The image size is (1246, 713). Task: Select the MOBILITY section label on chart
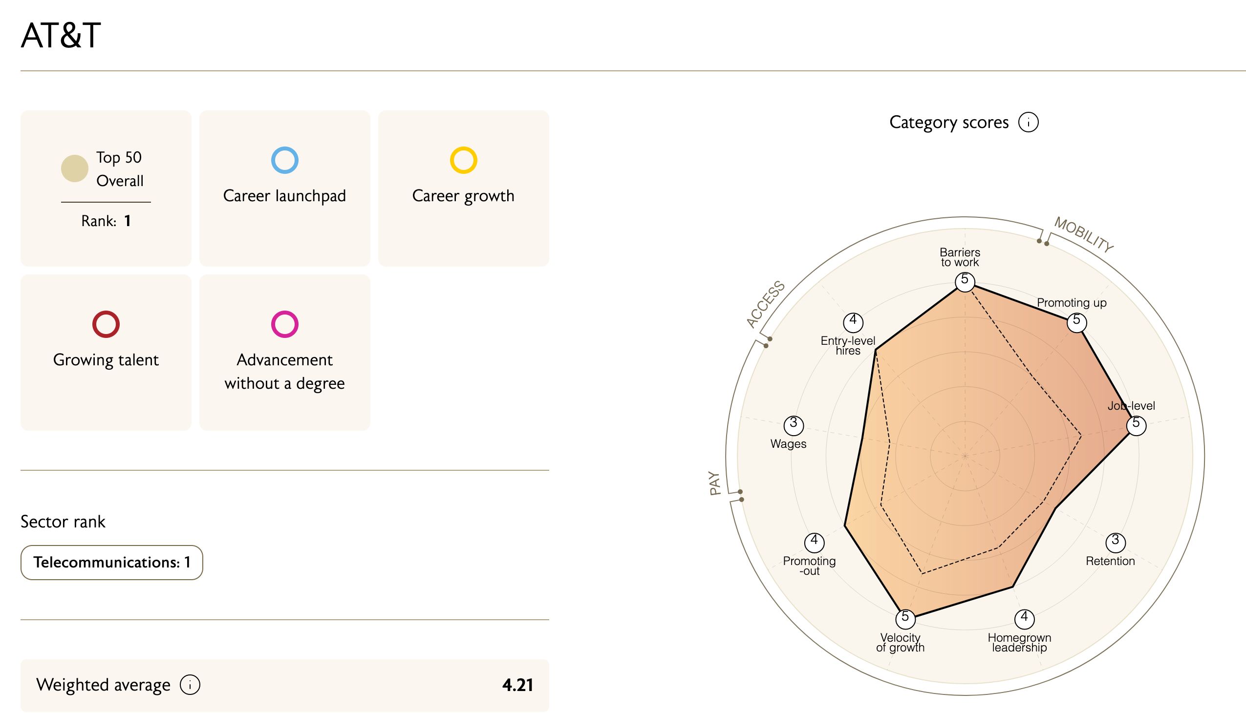click(1084, 234)
